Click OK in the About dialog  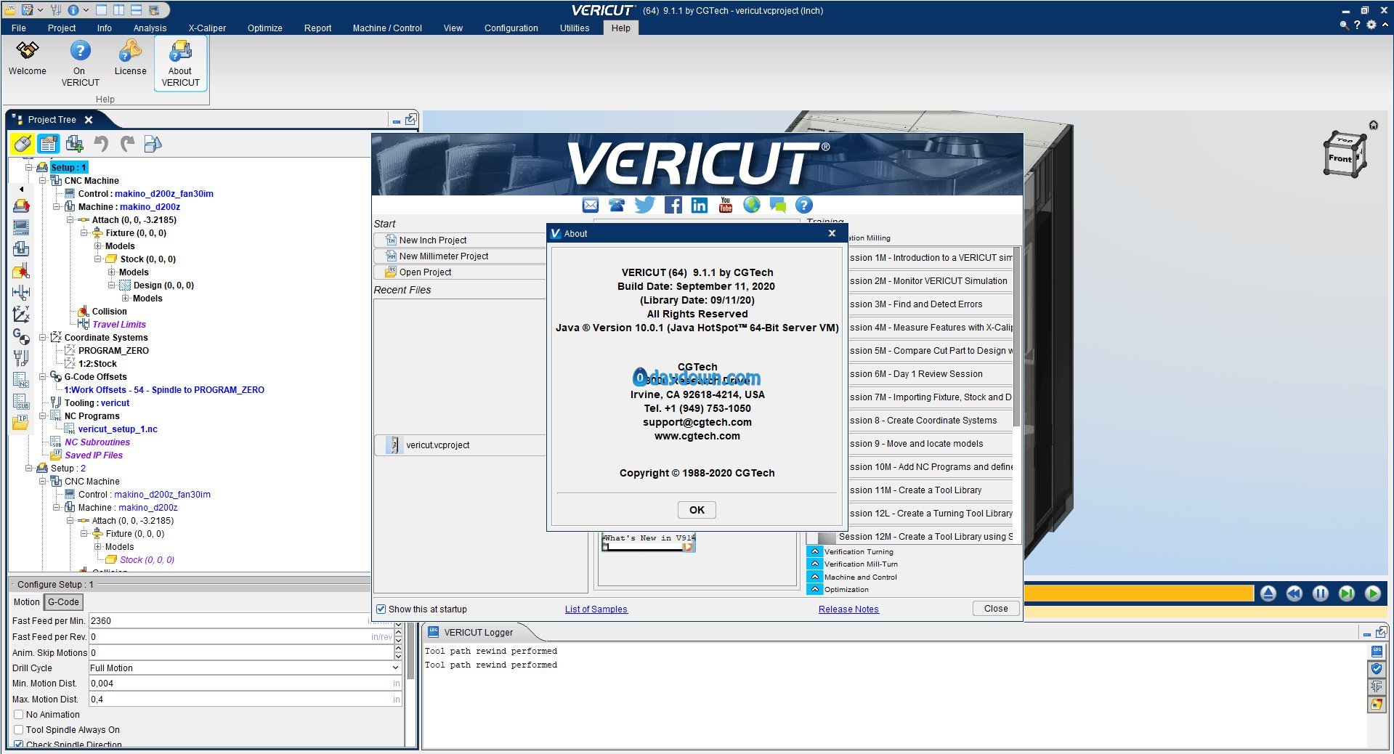[x=697, y=510]
